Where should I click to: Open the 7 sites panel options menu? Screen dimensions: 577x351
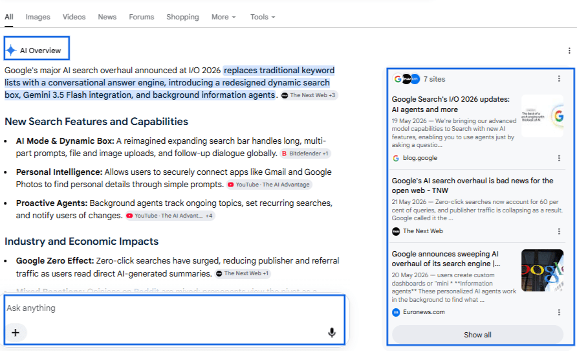click(559, 78)
